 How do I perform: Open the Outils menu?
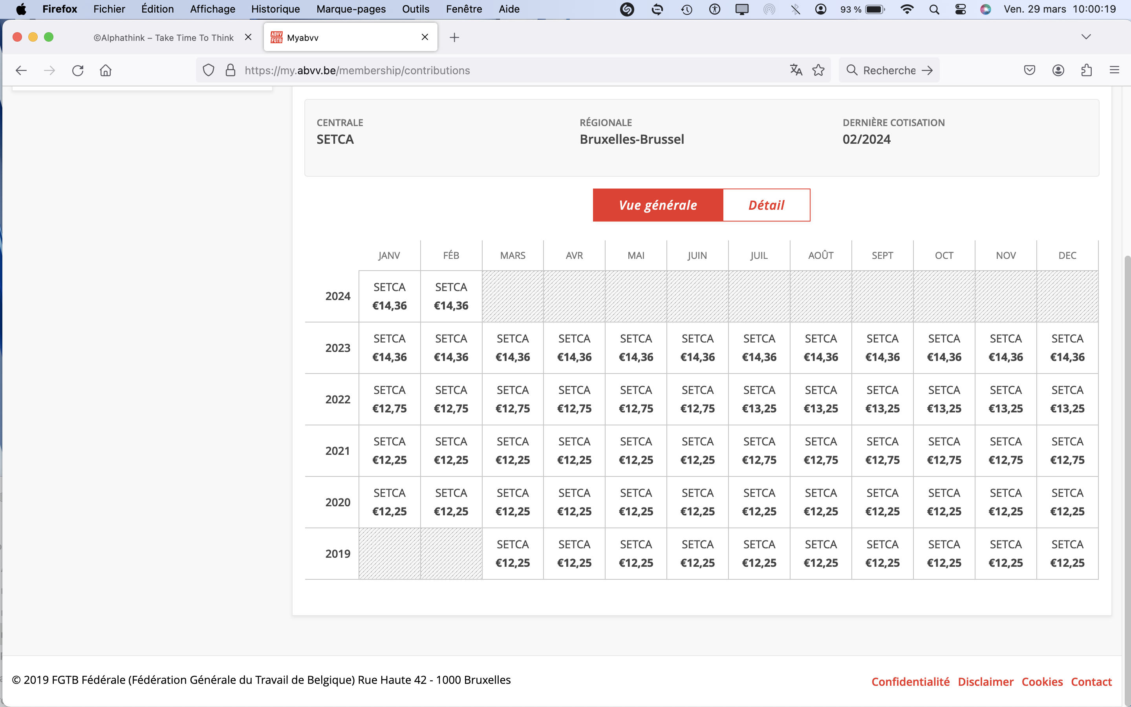[415, 9]
